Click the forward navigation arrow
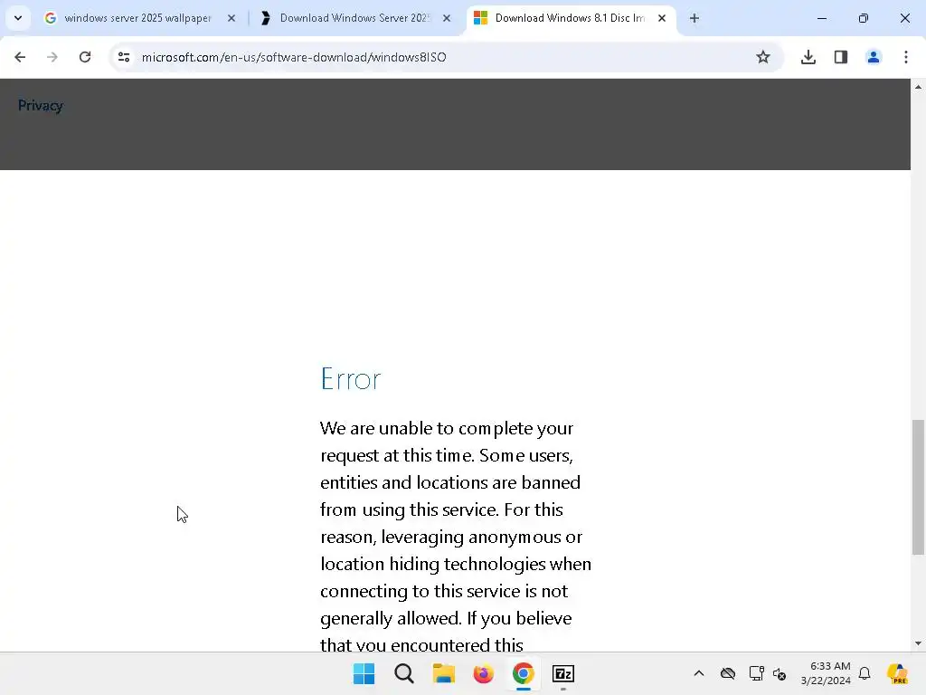This screenshot has width=926, height=695. 52,57
